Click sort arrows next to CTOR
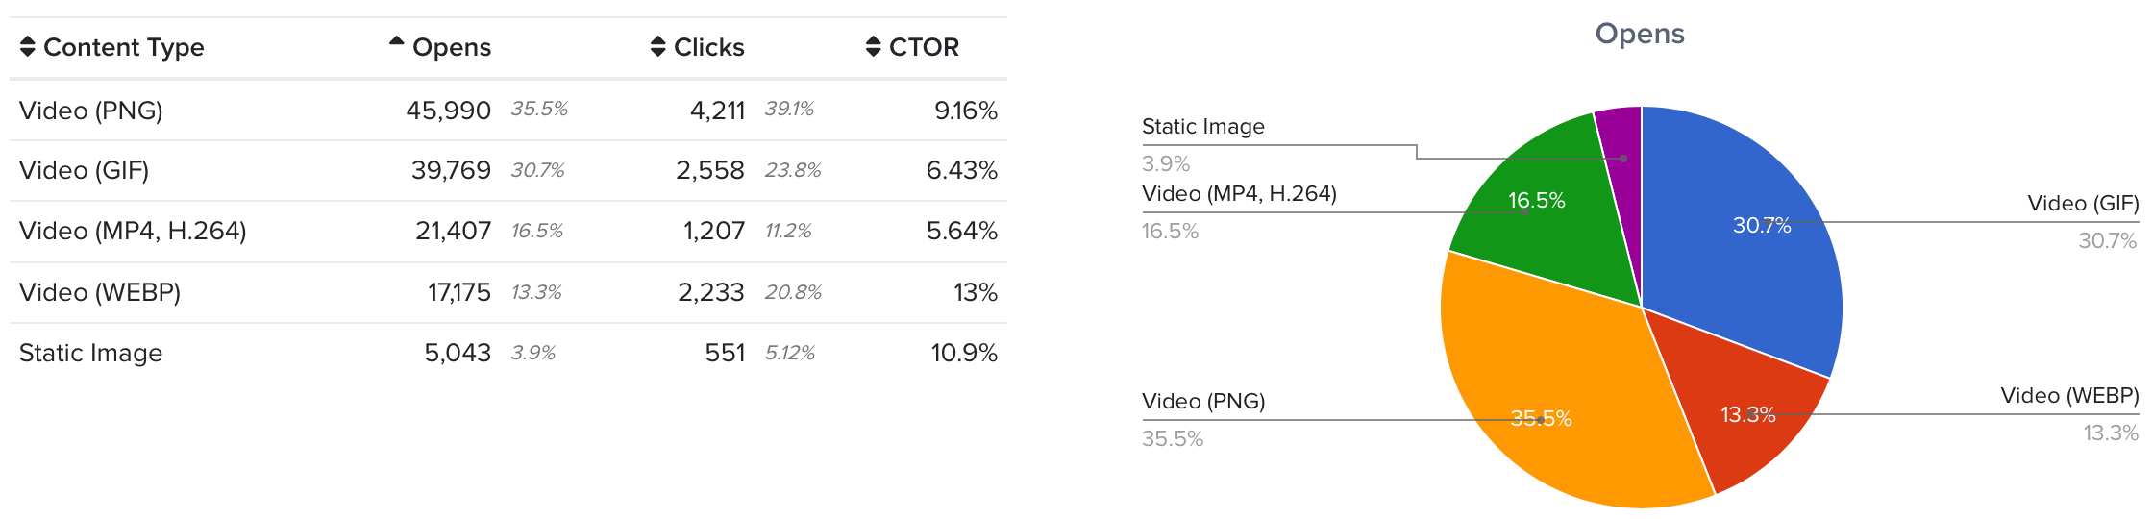Viewport: 2153px width, 519px height. 873,47
